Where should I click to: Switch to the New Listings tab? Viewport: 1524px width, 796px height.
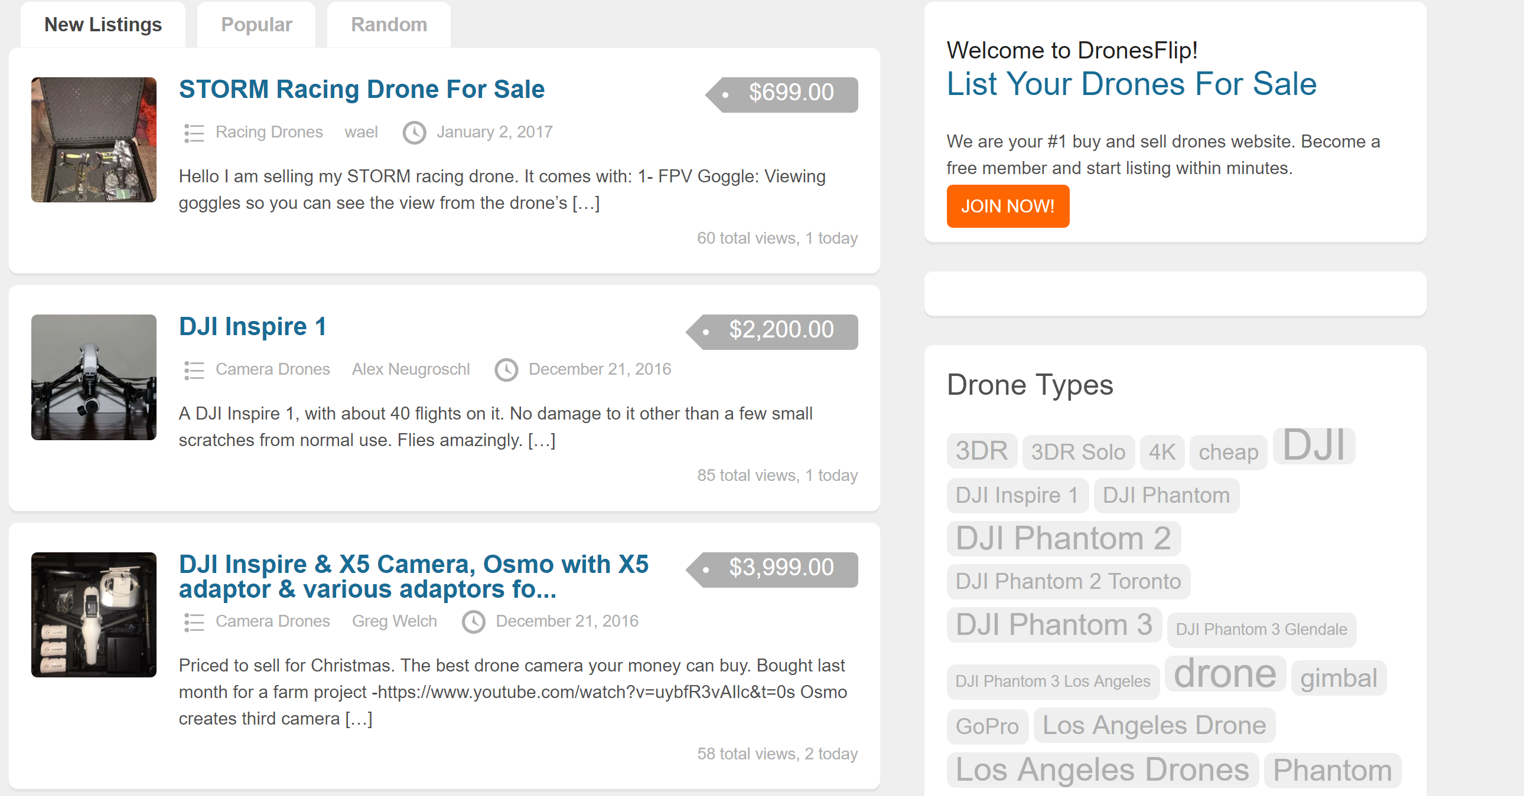[x=102, y=24]
